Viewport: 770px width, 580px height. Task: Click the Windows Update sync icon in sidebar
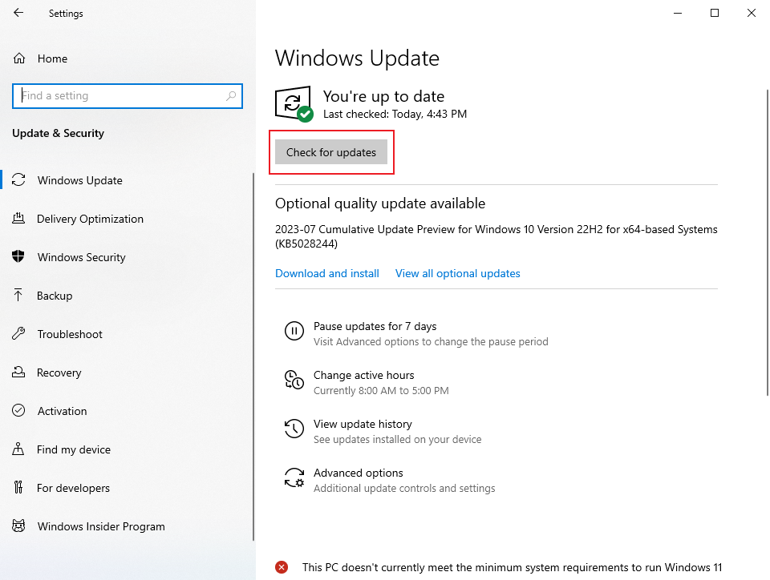click(18, 180)
